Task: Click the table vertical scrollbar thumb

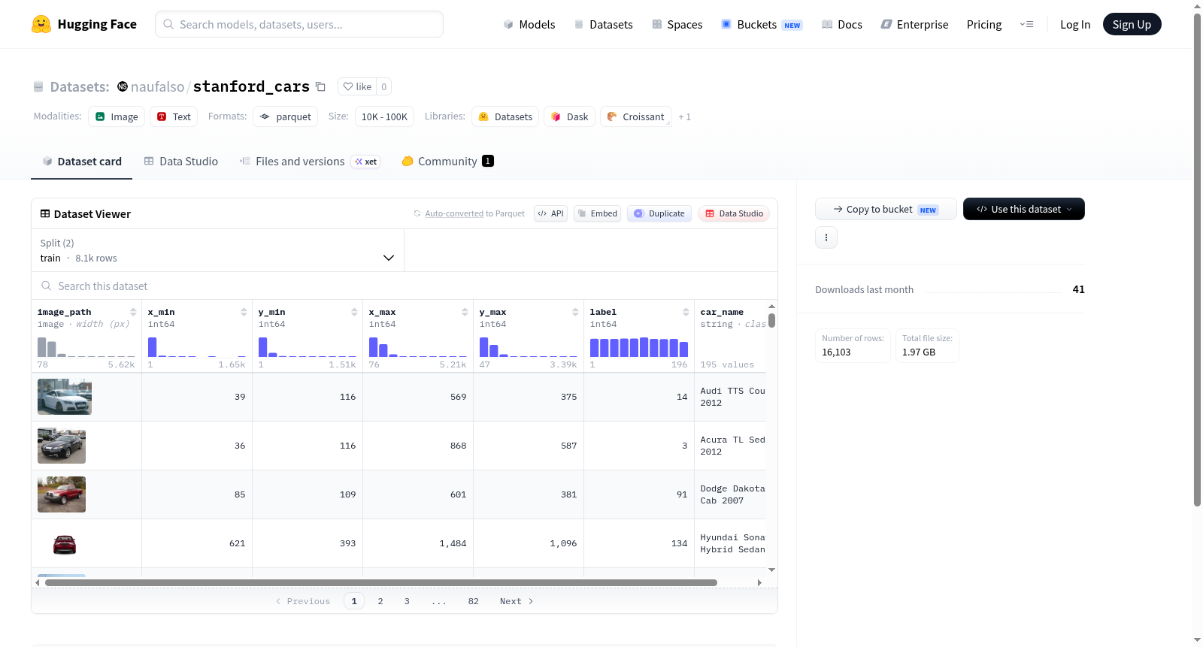Action: [771, 321]
